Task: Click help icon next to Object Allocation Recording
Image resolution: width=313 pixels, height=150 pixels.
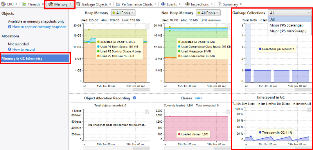Action: pos(135,98)
